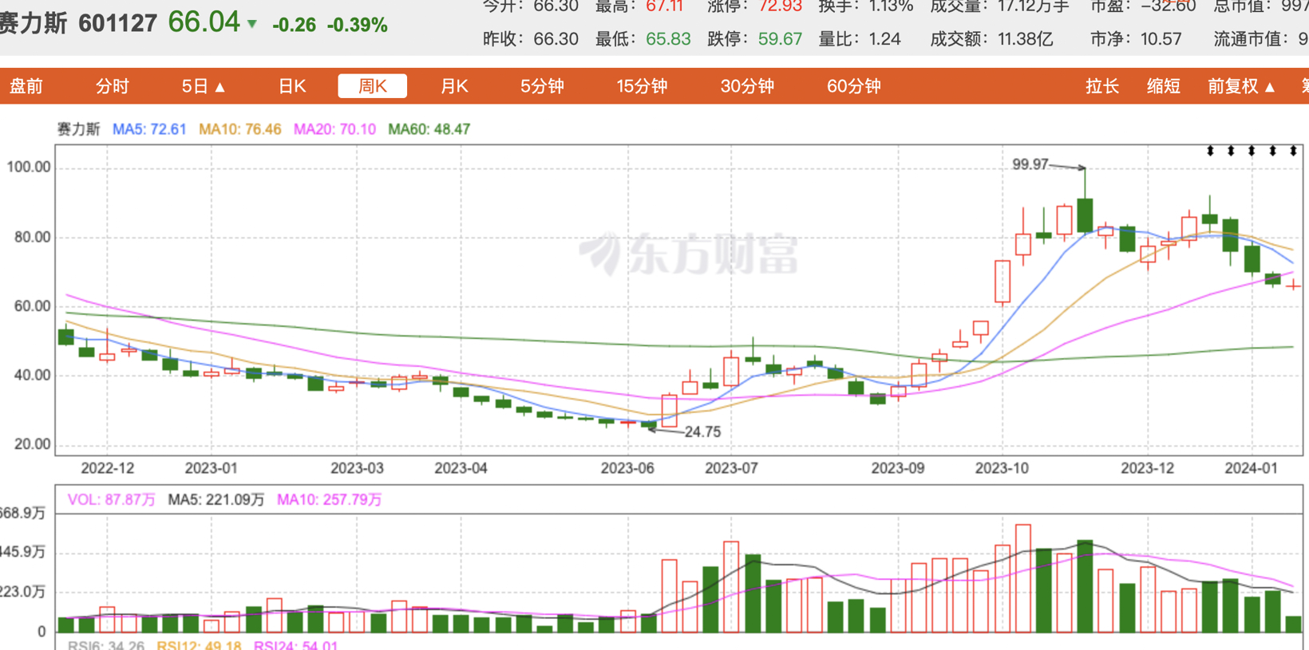Click the 2023-07 date axis label
The height and width of the screenshot is (650, 1309).
pos(731,468)
